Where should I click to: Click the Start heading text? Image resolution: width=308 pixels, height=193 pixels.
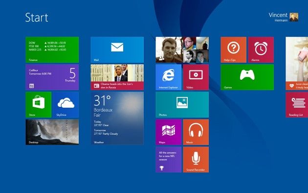pyautogui.click(x=37, y=18)
